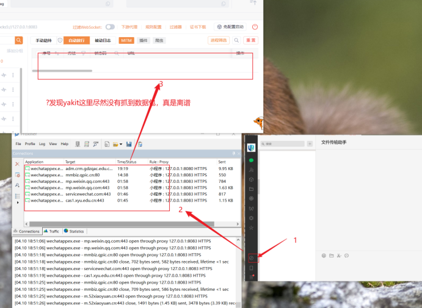Open the View menu in Proxifier
The height and width of the screenshot is (308, 422).
(x=53, y=144)
